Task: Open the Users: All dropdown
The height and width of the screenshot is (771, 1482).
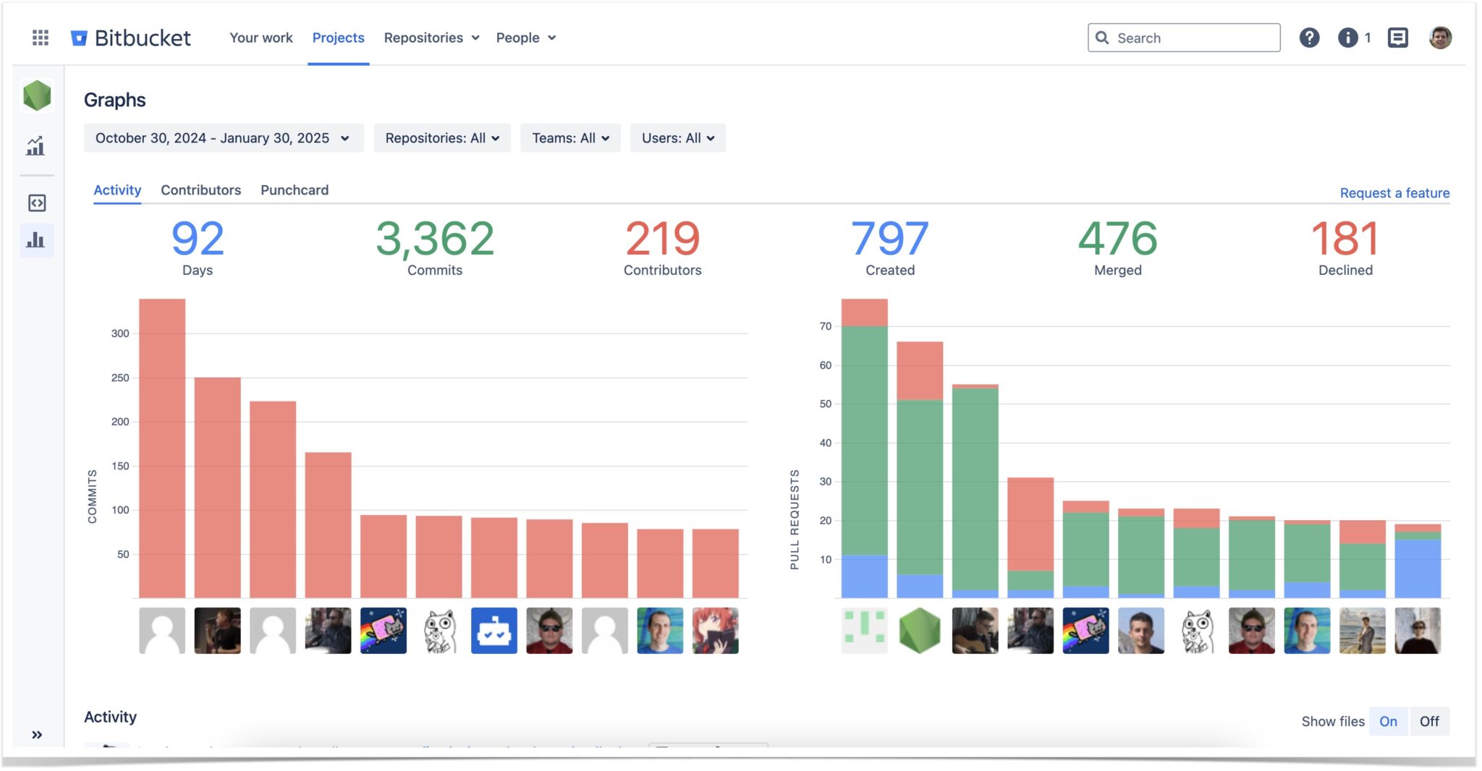Action: tap(677, 137)
